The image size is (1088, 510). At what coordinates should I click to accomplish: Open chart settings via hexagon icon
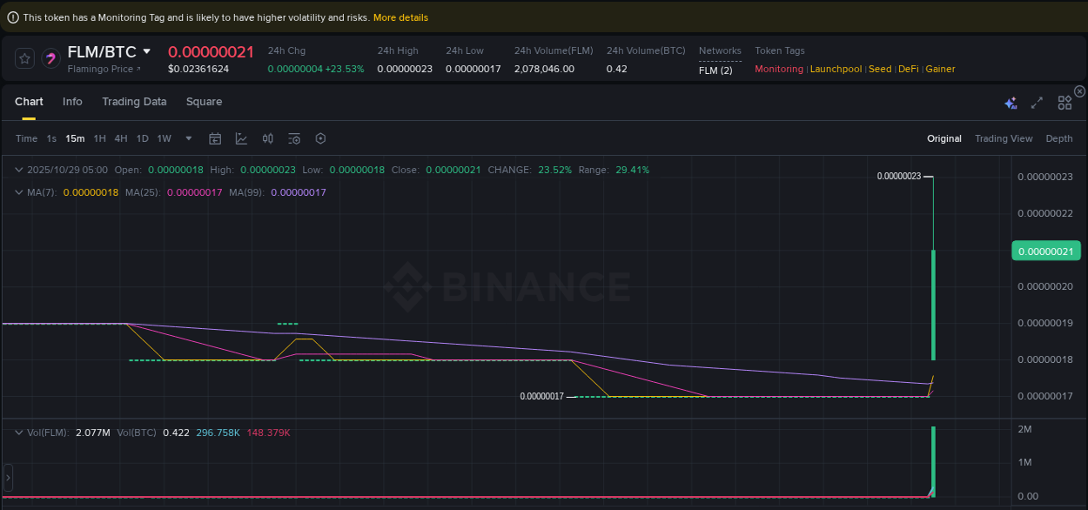[x=319, y=138]
